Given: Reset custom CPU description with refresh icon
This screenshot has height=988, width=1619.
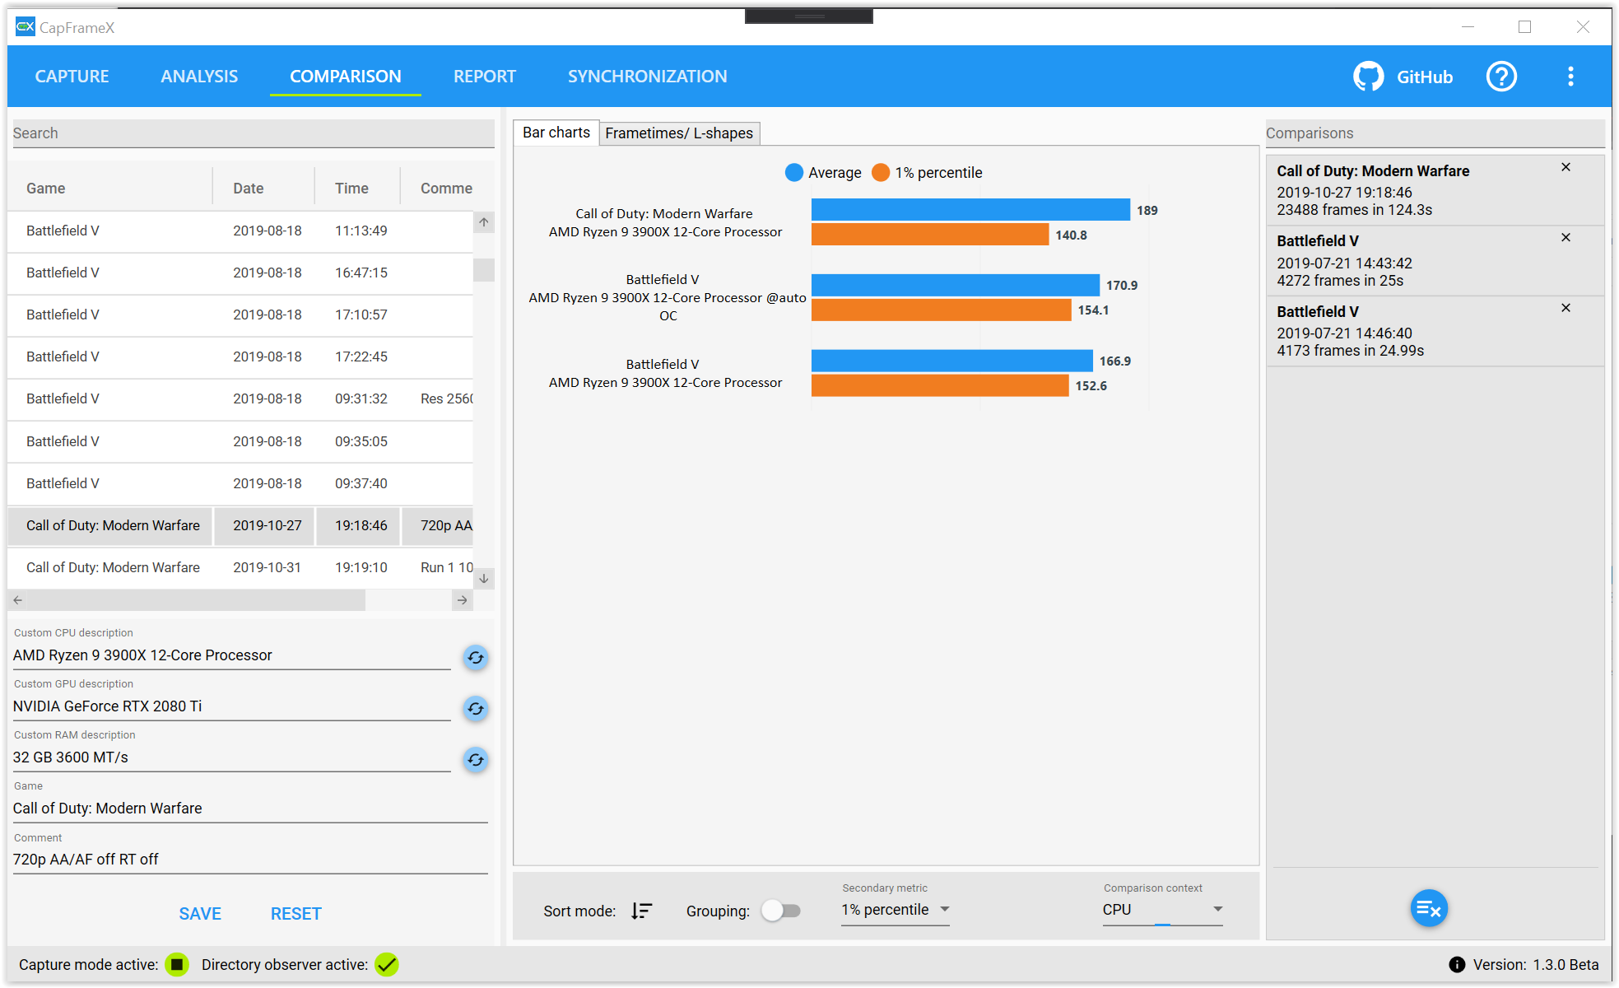Looking at the screenshot, I should pos(476,658).
